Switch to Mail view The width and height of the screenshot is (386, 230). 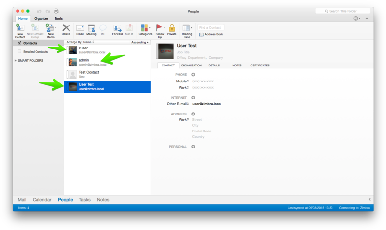[22, 200]
